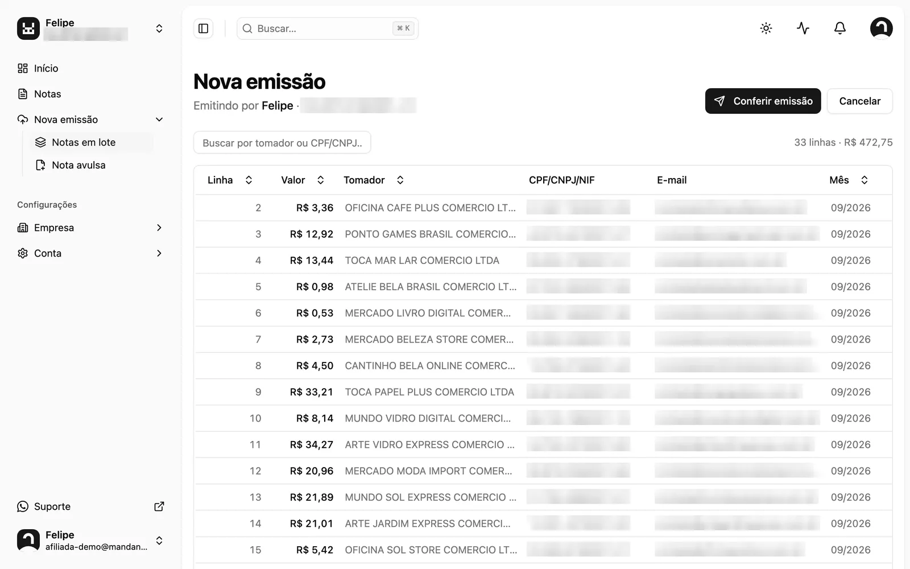Click the search magnifier icon
This screenshot has height=569, width=910.
247,28
